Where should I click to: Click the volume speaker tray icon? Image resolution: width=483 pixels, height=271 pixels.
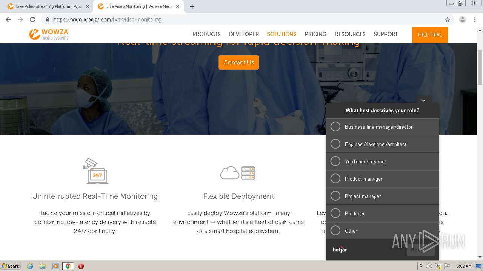coord(429,266)
